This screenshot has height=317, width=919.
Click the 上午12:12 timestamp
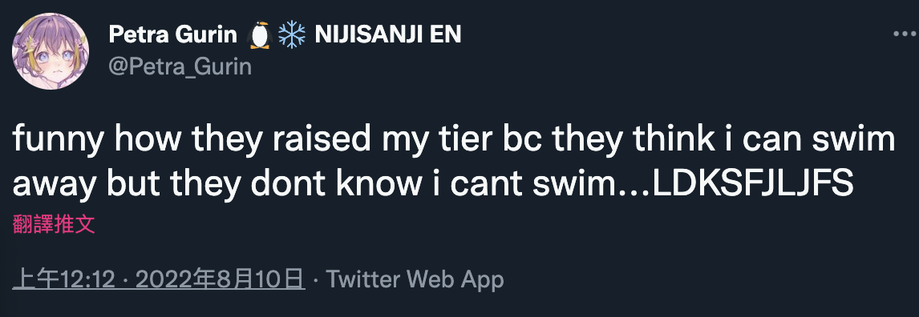tap(63, 279)
